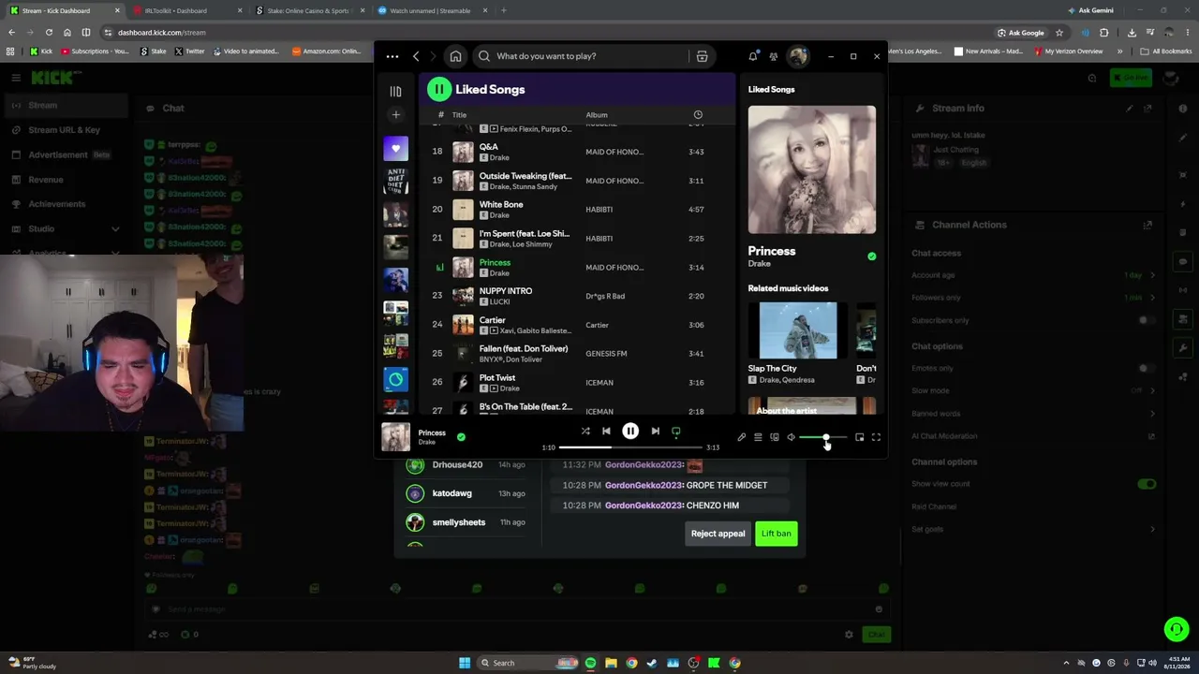
Task: Pop out Channel Actions panel
Action: [1147, 225]
